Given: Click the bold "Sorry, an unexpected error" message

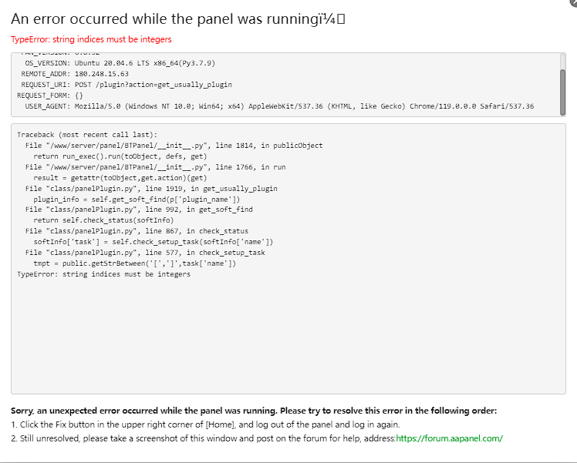Looking at the screenshot, I should point(254,411).
